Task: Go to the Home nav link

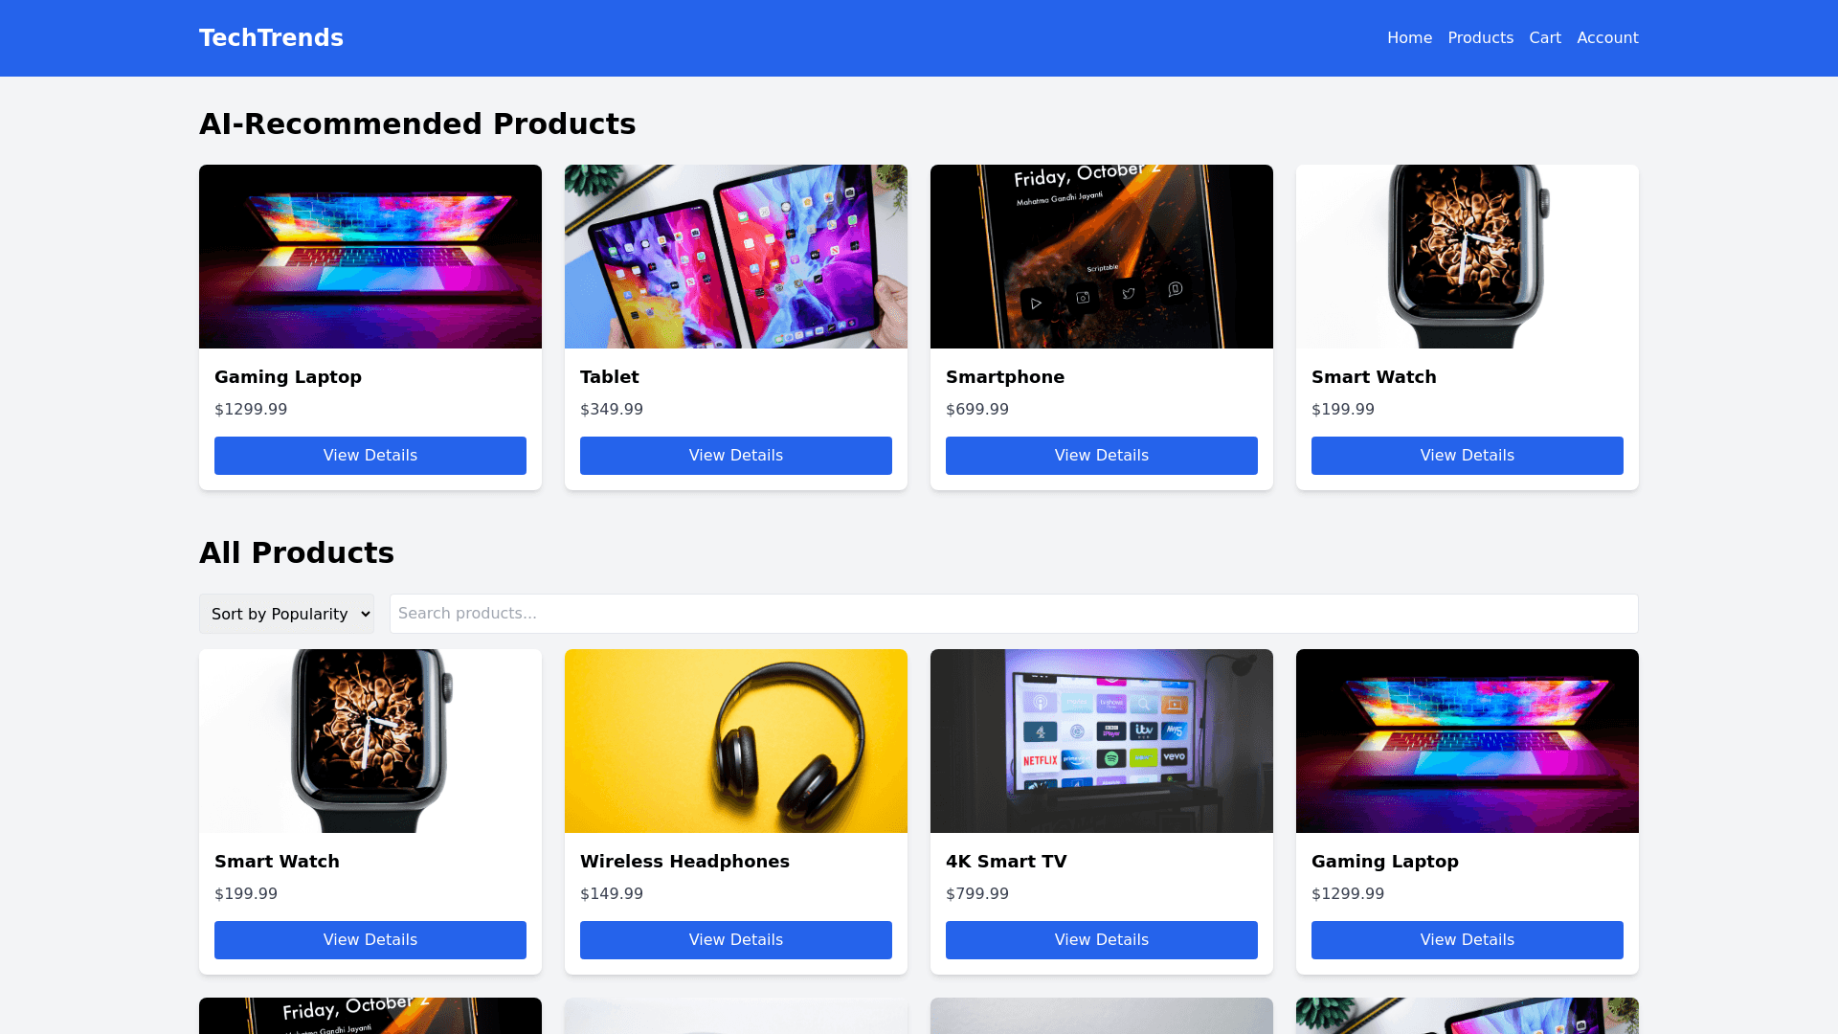Action: point(1409,38)
